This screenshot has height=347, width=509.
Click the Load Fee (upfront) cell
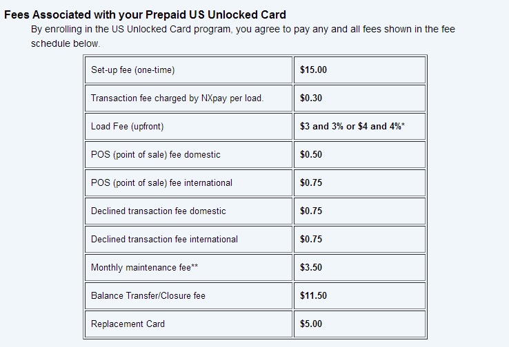(x=128, y=127)
